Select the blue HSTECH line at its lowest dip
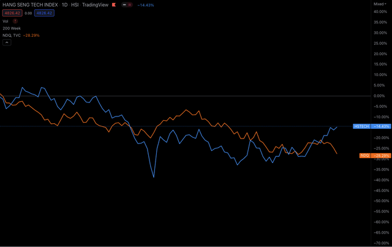Image resolution: width=392 pixels, height=247 pixels. point(154,177)
